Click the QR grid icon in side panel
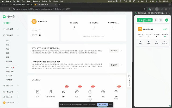Screen dimensions: 172x108 [155, 20]
